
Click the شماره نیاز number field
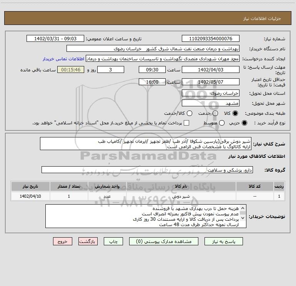tap(211, 39)
